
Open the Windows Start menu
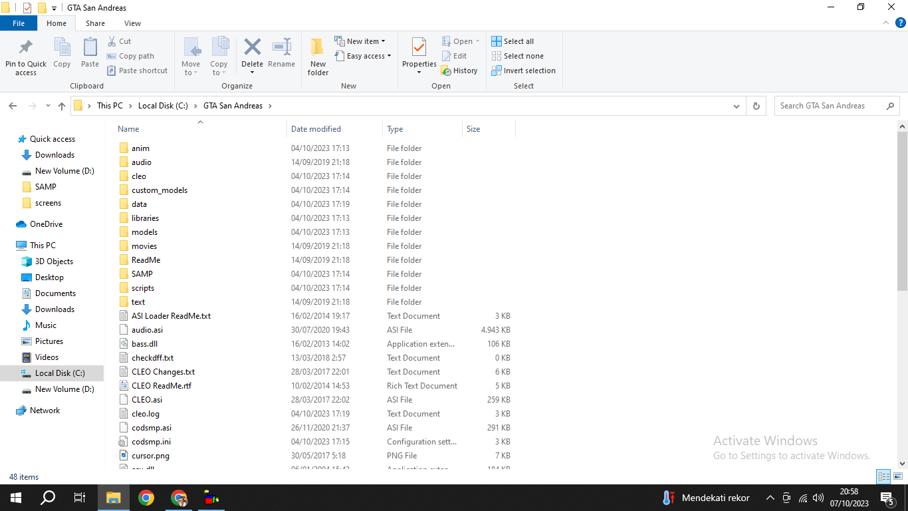coord(16,498)
